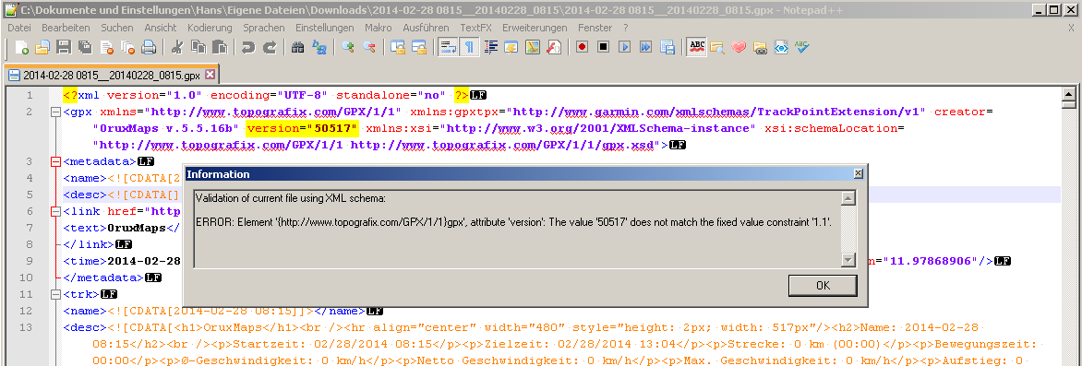1082x366 pixels.
Task: Open Find using the binoculars icon
Action: (x=298, y=48)
